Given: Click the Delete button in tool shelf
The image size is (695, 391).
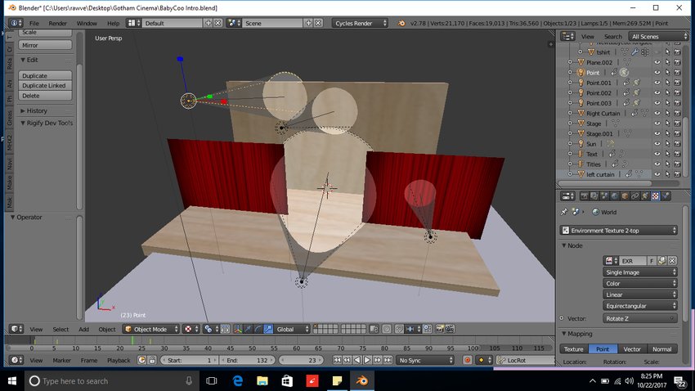Looking at the screenshot, I should tap(45, 96).
